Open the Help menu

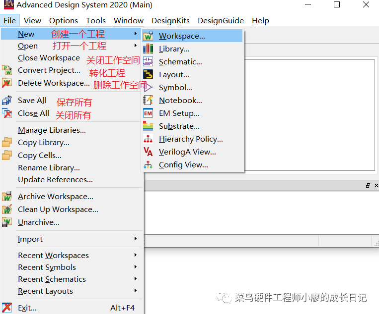pyautogui.click(x=260, y=21)
